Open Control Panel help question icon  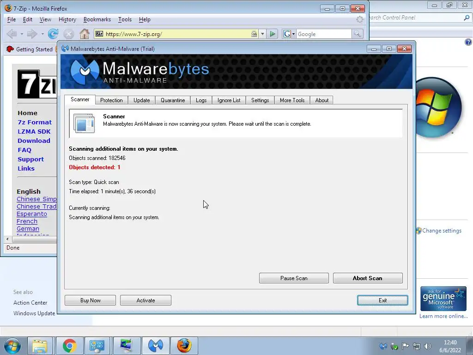pyautogui.click(x=468, y=42)
